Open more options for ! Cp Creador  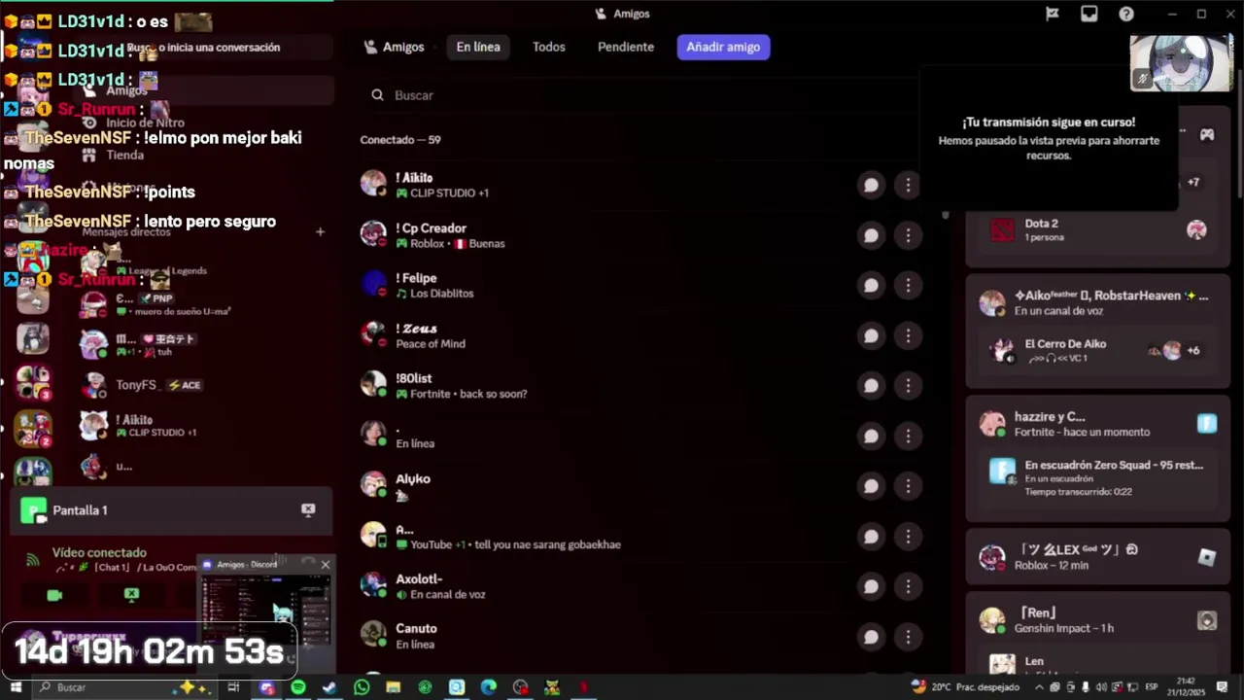pyautogui.click(x=908, y=235)
